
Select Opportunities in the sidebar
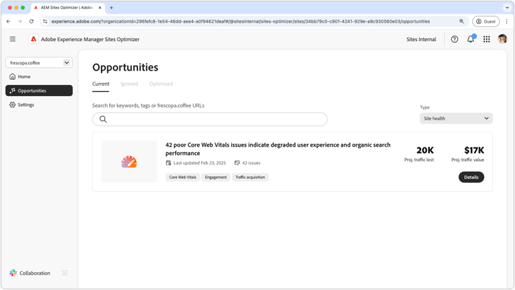pyautogui.click(x=39, y=90)
